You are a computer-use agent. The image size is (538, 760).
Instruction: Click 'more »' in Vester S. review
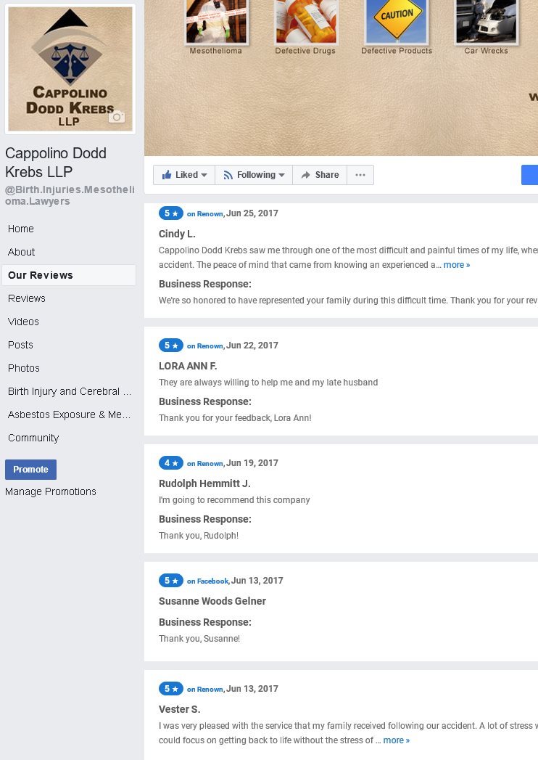pyautogui.click(x=396, y=740)
